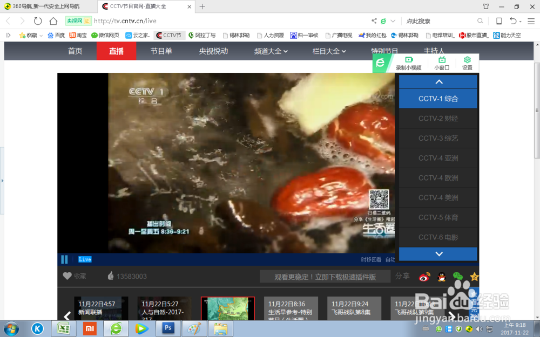540x337 pixels.
Task: Select channel CCTV-3 综艺
Action: [x=438, y=138]
